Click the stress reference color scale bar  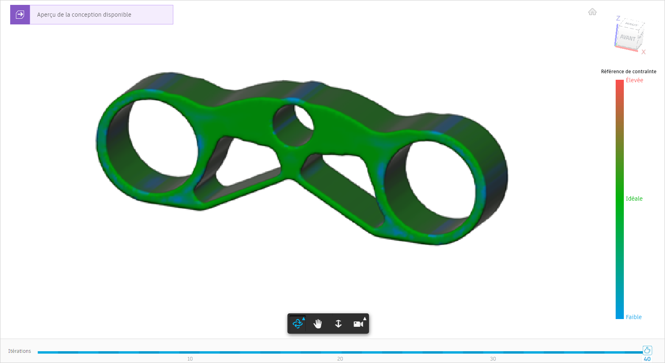(619, 199)
